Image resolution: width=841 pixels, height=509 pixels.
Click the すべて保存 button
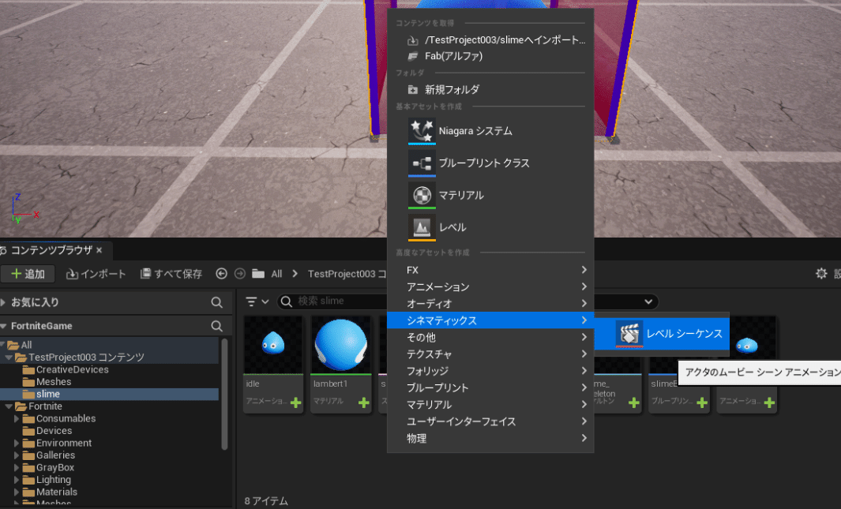[x=171, y=274]
